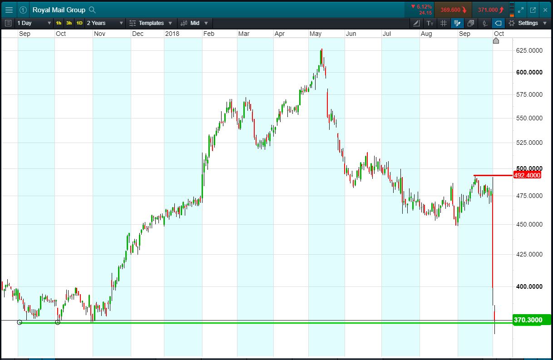Expand the 2 Years range dropdown
Viewport: 553px width, 360px height.
click(x=105, y=23)
